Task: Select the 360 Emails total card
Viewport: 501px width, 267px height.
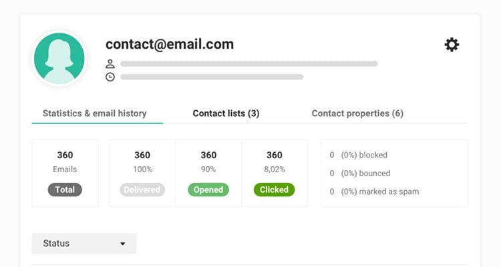Action: [x=65, y=173]
